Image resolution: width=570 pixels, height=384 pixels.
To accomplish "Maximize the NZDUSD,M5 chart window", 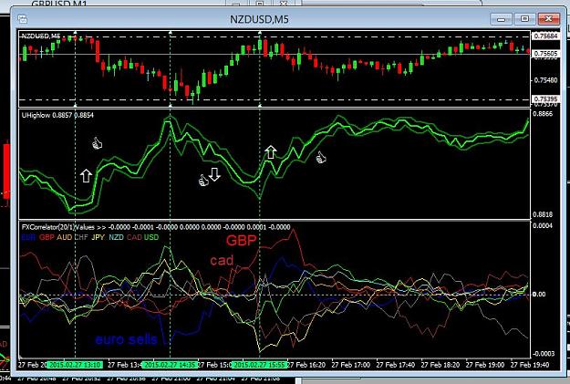I will (524, 19).
